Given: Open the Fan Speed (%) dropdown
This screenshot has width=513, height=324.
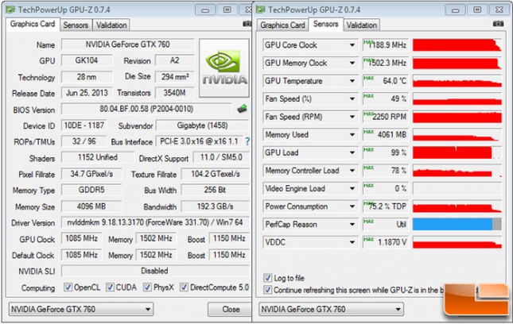Looking at the screenshot, I should pyautogui.click(x=352, y=98).
